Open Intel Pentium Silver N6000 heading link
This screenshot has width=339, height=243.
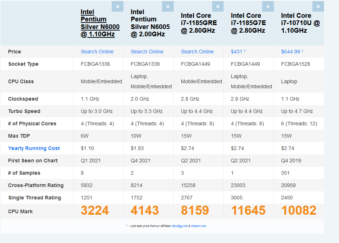click(100, 23)
